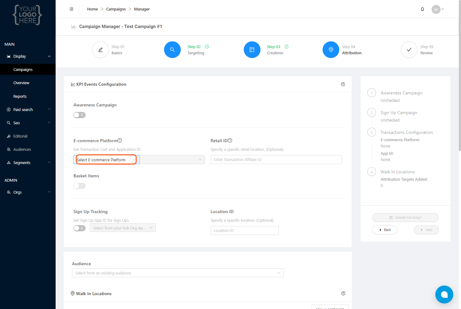The image size is (461, 309).
Task: Open the chat bubble widget
Action: [444, 295]
